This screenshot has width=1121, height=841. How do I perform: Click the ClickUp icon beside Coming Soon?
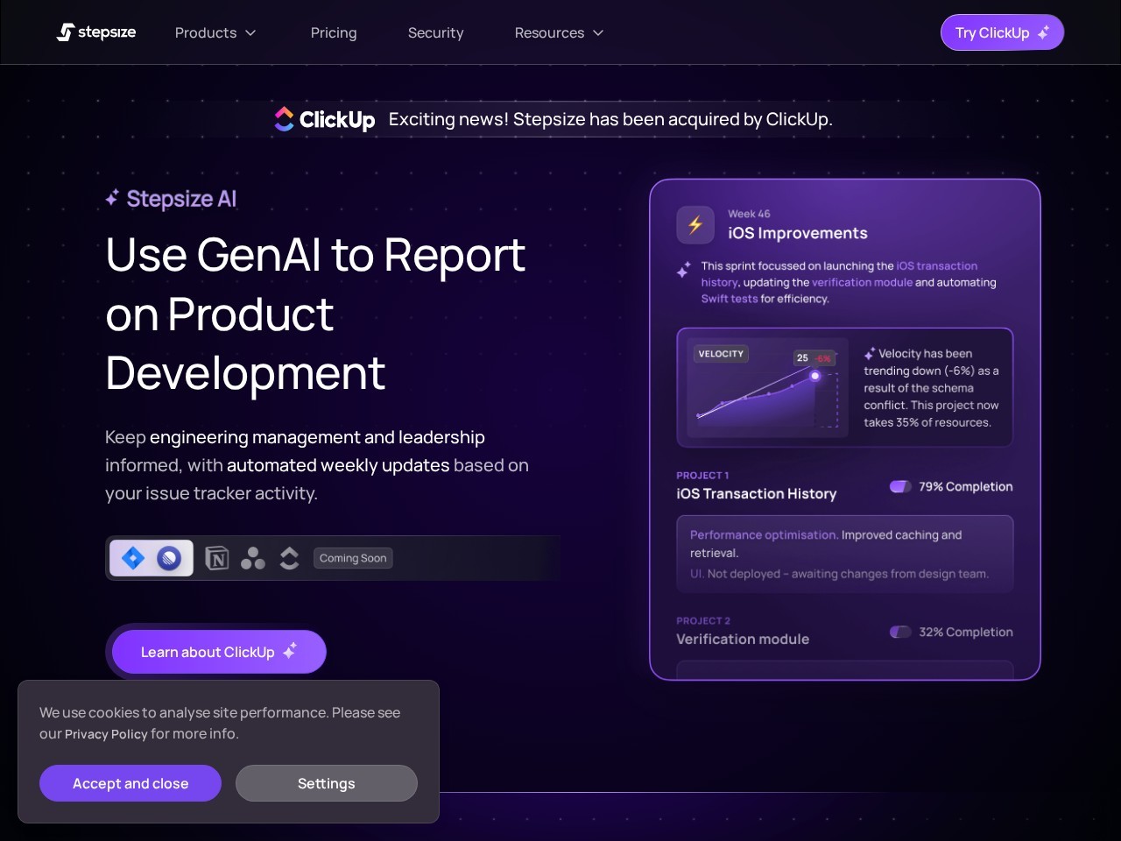289,558
